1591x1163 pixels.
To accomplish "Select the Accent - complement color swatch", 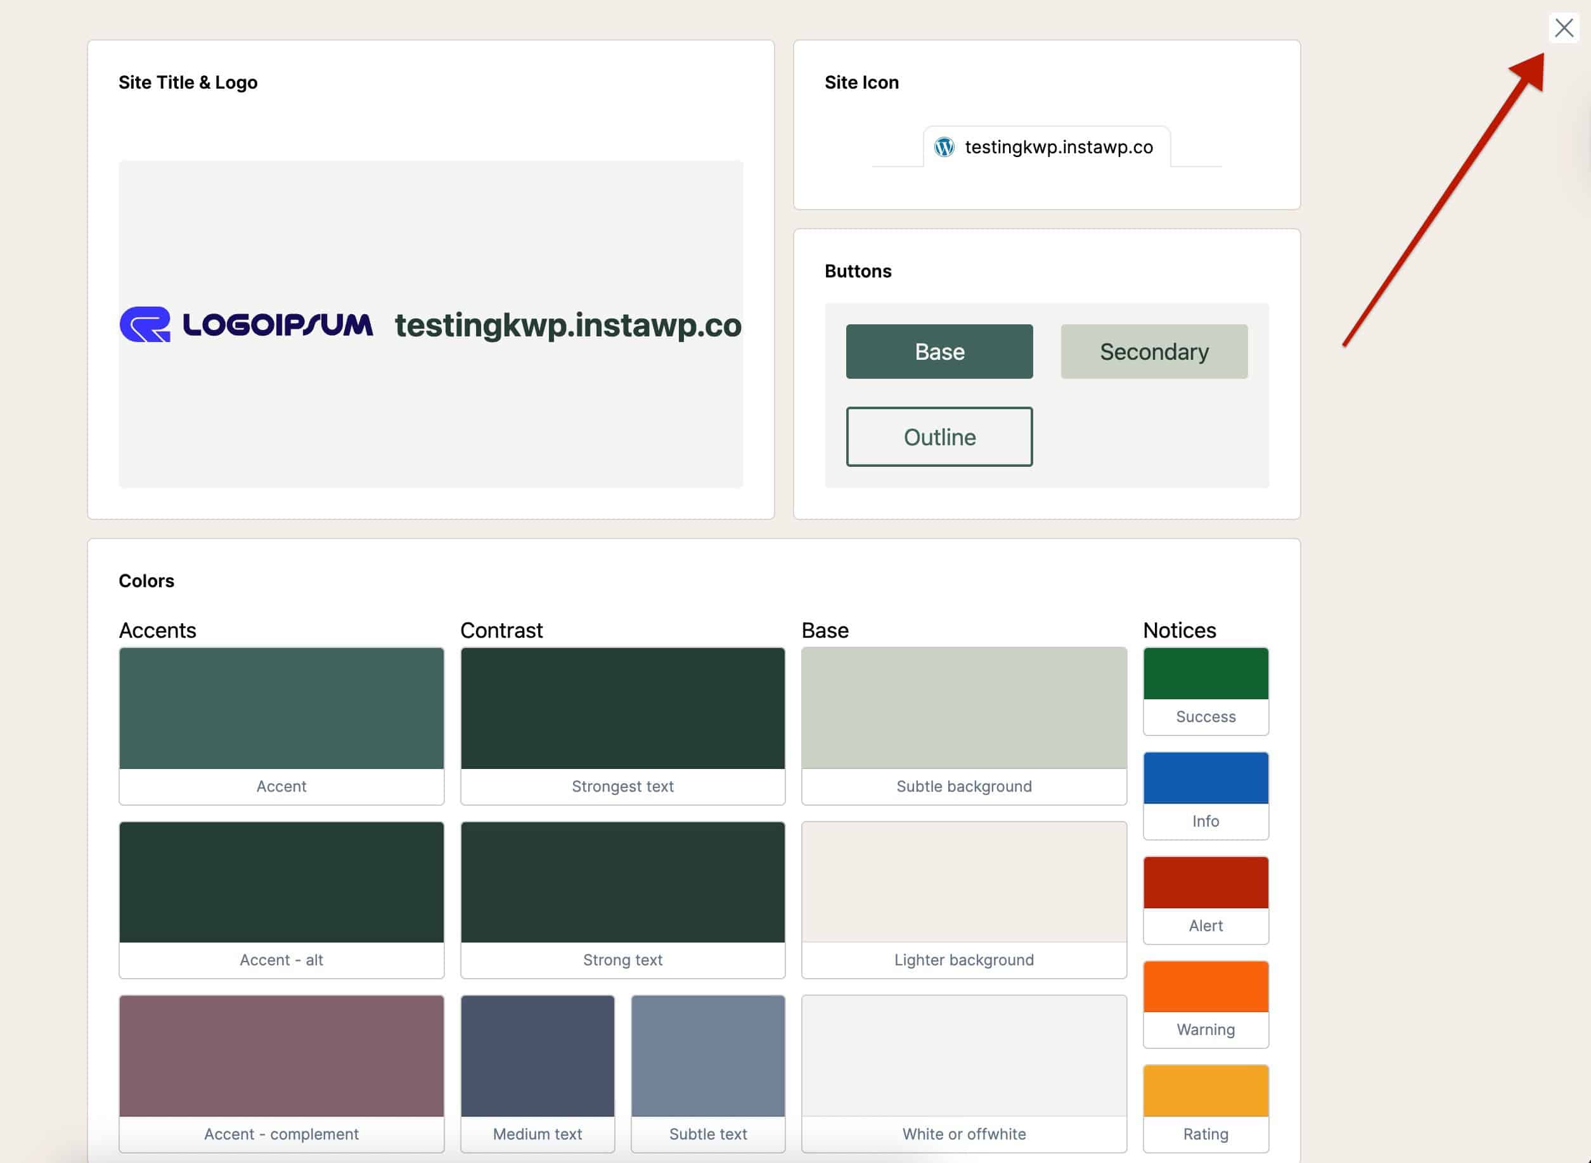I will [x=281, y=1055].
